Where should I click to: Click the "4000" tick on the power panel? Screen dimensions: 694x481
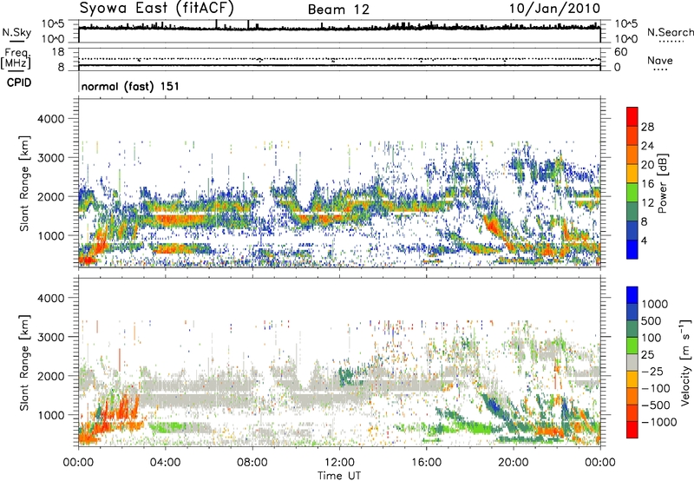pos(50,119)
